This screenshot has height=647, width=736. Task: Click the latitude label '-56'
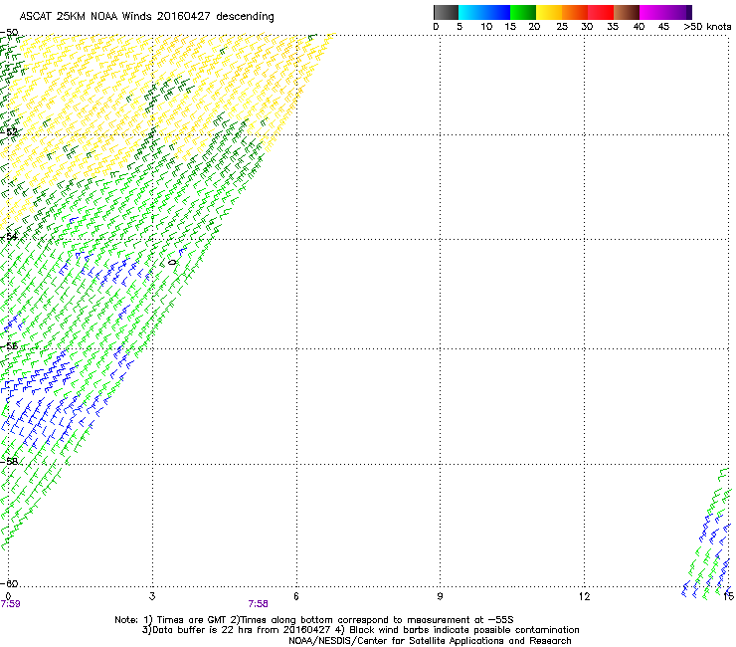[x=9, y=346]
